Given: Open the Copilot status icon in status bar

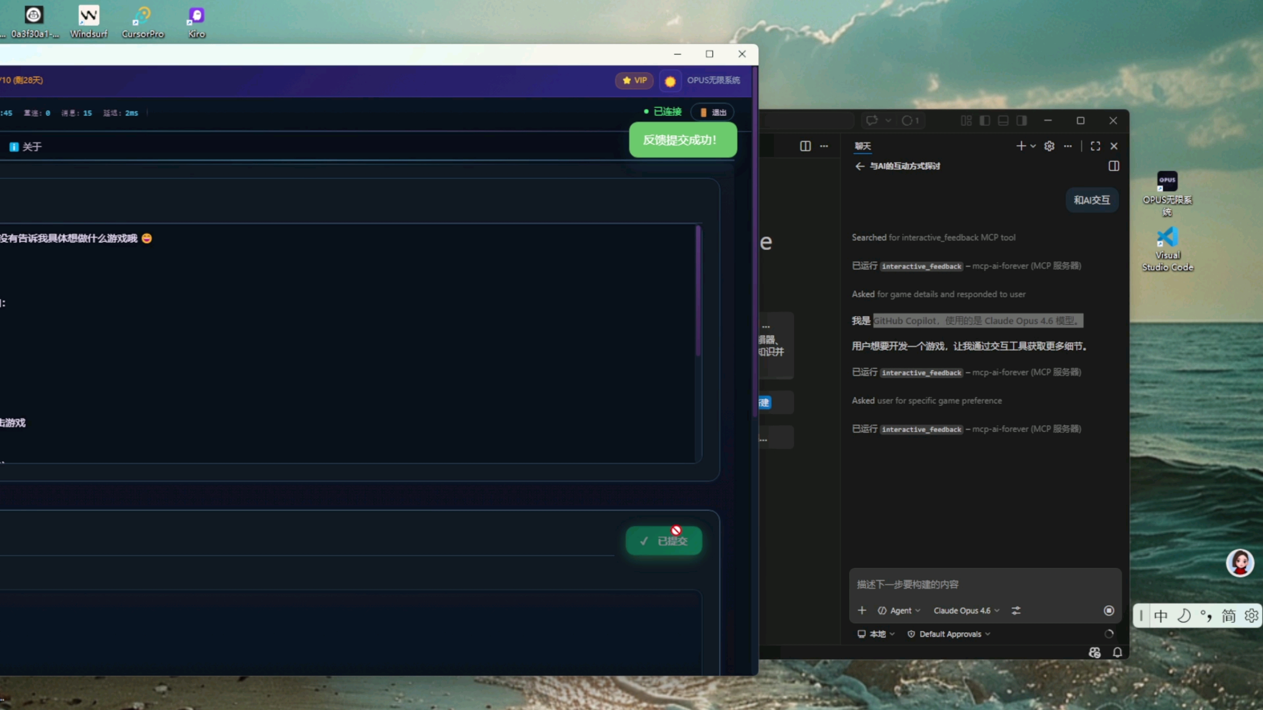Looking at the screenshot, I should [1094, 652].
